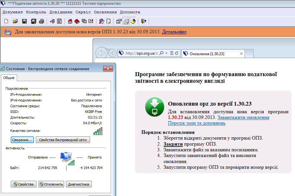Click the red house toolbar icon

coord(70,21)
